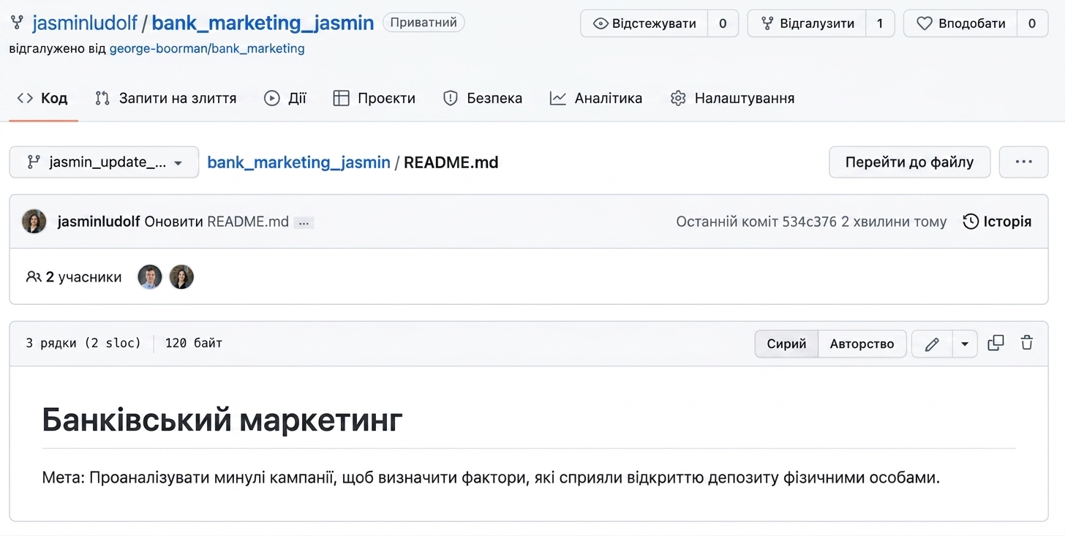1065x536 pixels.
Task: Click the Приватний visibility badge
Action: coord(424,23)
